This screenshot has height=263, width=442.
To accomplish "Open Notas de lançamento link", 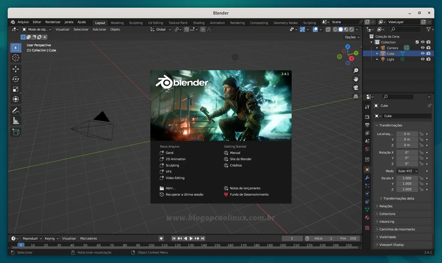I will [x=245, y=188].
